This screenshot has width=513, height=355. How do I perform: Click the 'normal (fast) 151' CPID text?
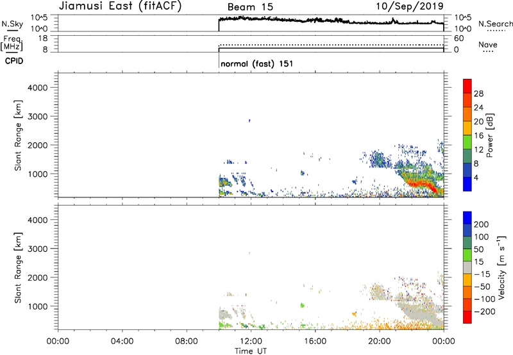(257, 63)
